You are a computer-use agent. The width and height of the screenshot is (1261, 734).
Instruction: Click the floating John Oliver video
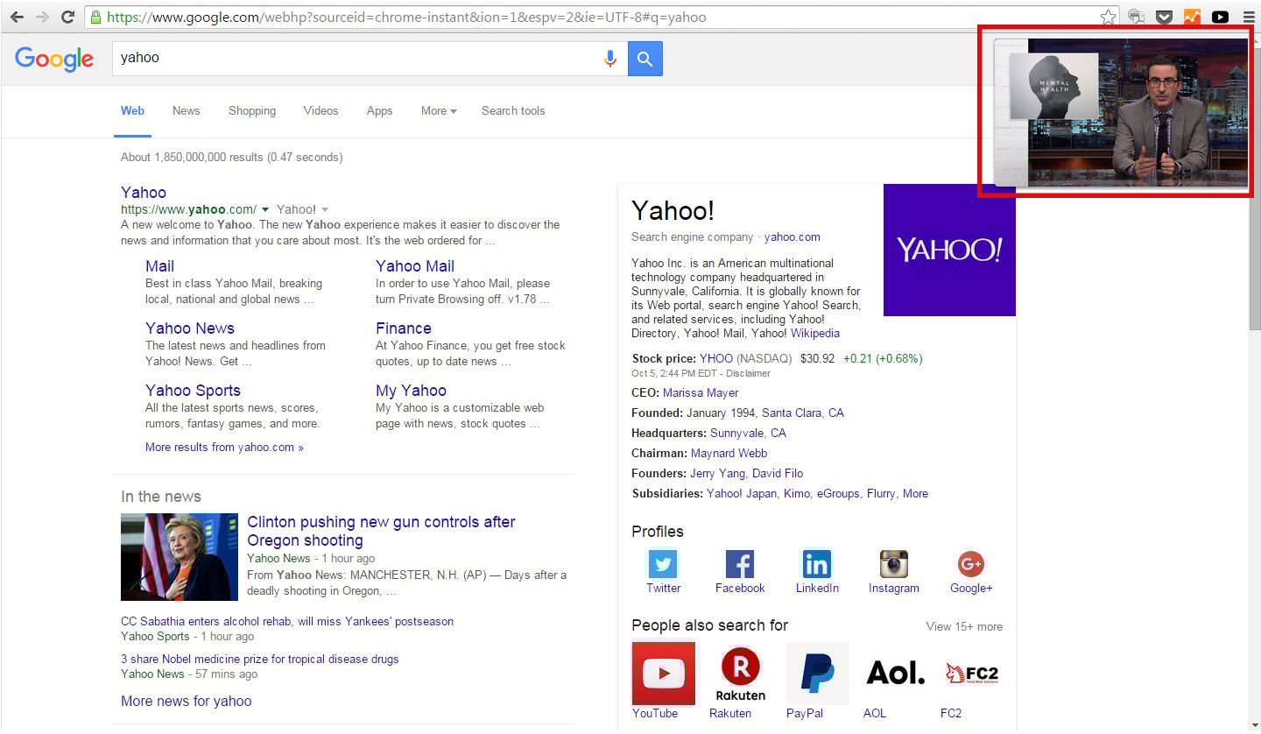coord(1121,112)
